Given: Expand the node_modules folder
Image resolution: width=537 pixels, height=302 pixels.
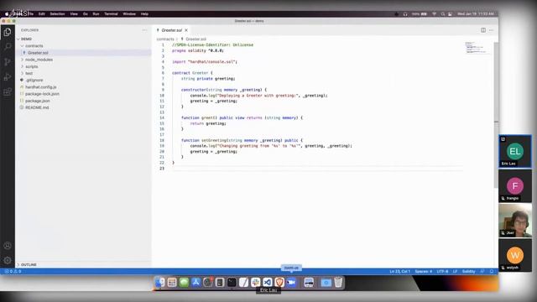Looking at the screenshot, I should (x=84, y=60).
